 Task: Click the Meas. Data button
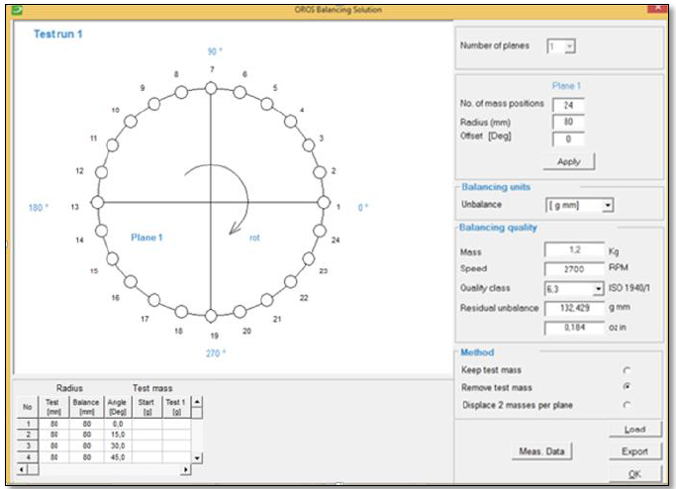click(541, 451)
